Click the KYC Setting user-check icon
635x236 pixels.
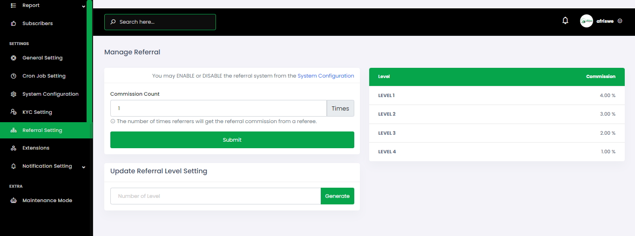[x=13, y=112]
